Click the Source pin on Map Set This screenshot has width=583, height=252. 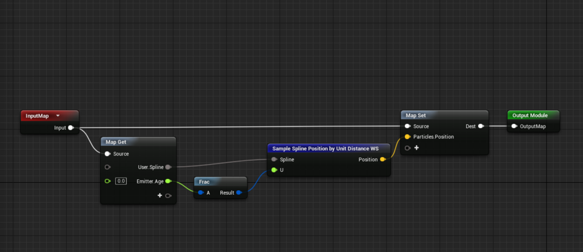[408, 127]
